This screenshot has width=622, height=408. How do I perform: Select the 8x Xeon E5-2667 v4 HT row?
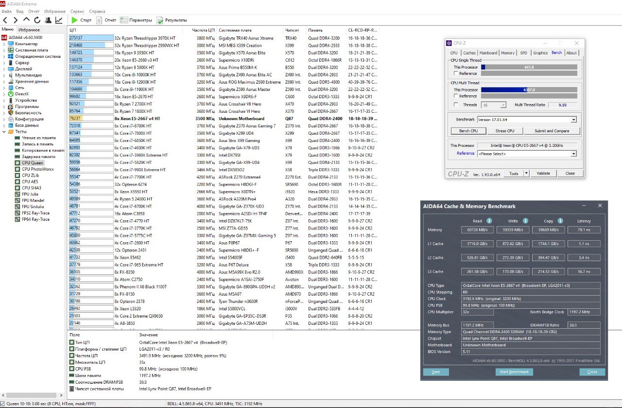pyautogui.click(x=224, y=119)
